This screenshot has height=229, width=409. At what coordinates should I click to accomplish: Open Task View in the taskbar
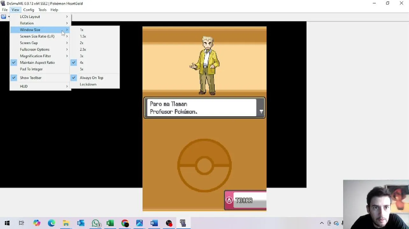click(x=21, y=223)
